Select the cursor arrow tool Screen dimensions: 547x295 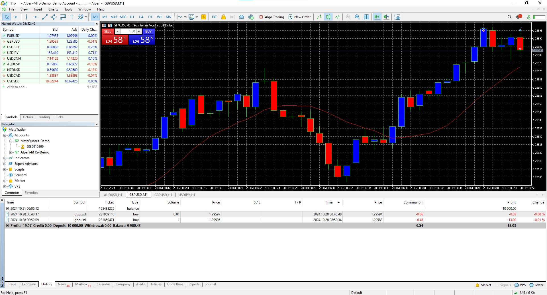coord(7,17)
